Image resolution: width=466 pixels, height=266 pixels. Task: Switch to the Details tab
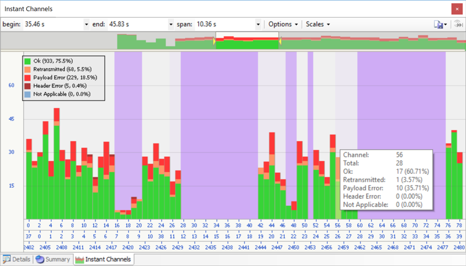[17, 259]
